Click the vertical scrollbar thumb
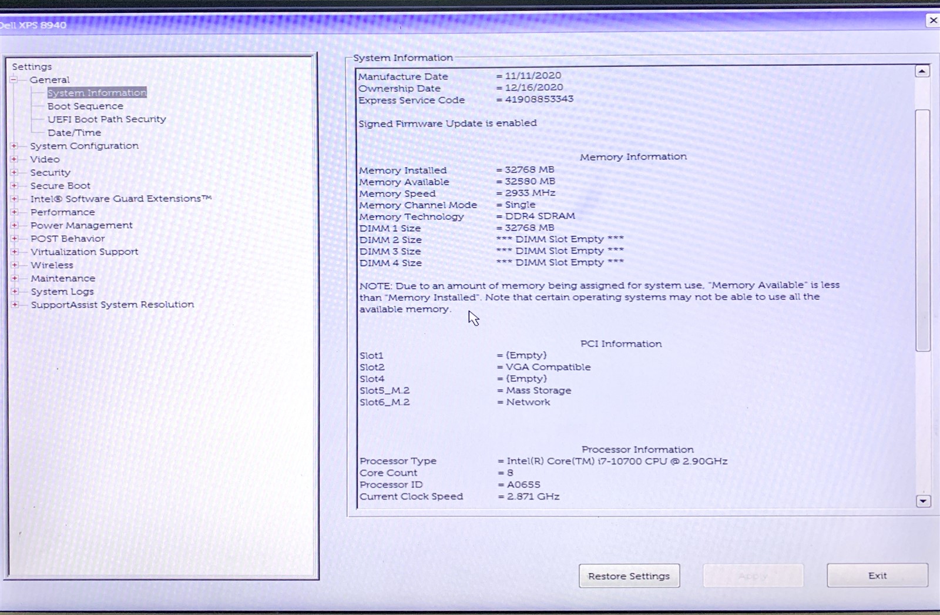Image resolution: width=940 pixels, height=615 pixels. pyautogui.click(x=922, y=230)
